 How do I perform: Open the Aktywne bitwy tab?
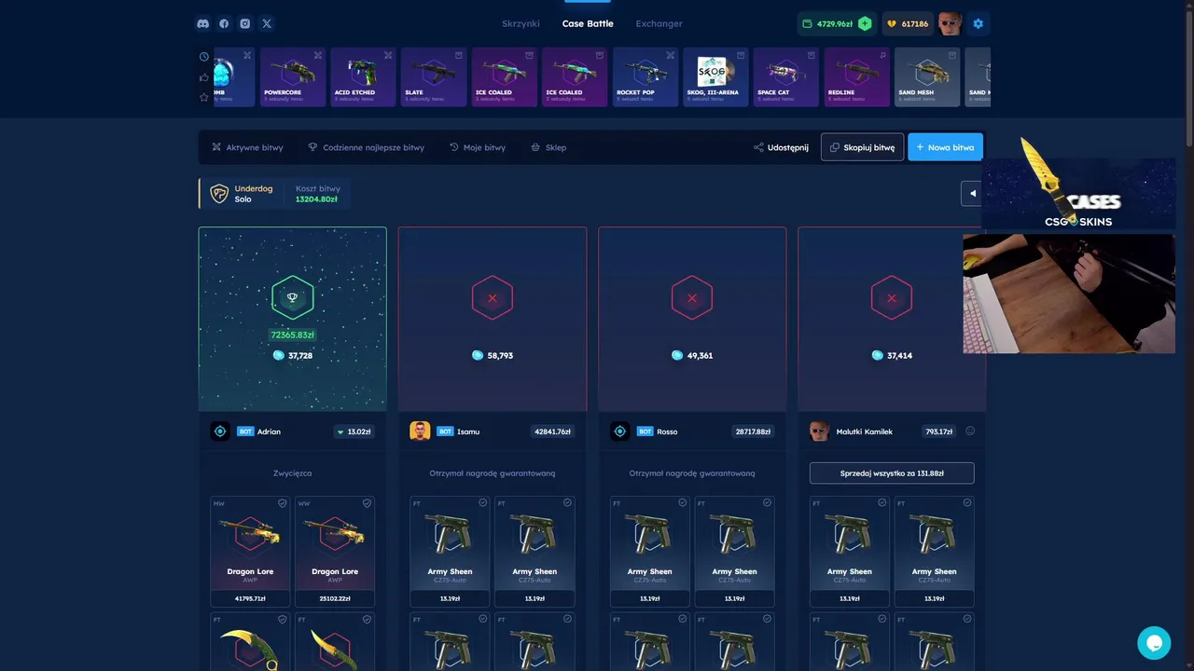tap(247, 147)
